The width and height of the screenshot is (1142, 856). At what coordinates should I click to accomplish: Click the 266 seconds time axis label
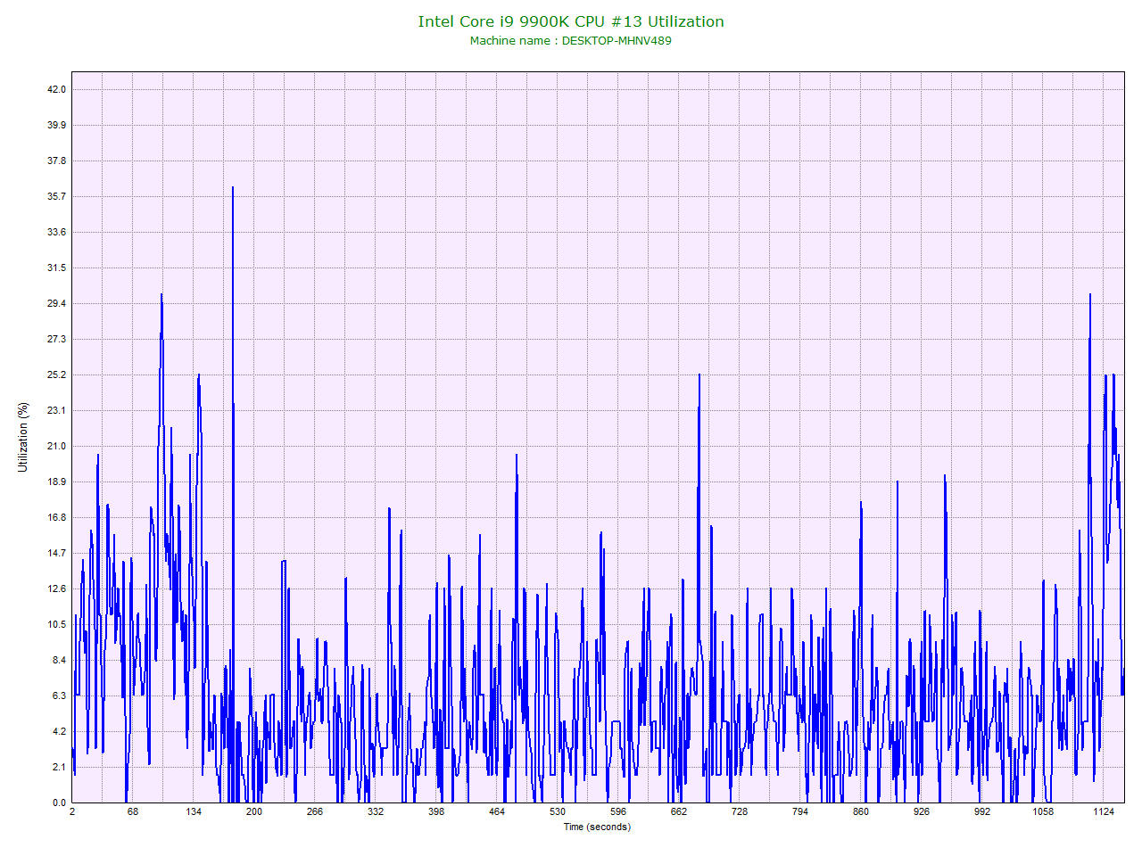(315, 811)
